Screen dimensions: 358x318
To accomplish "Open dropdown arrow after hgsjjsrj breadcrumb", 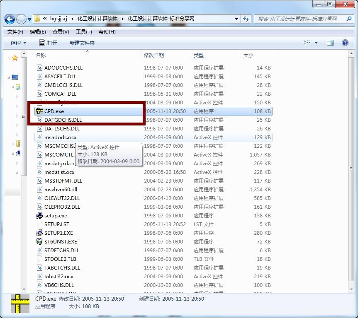I will pos(72,19).
